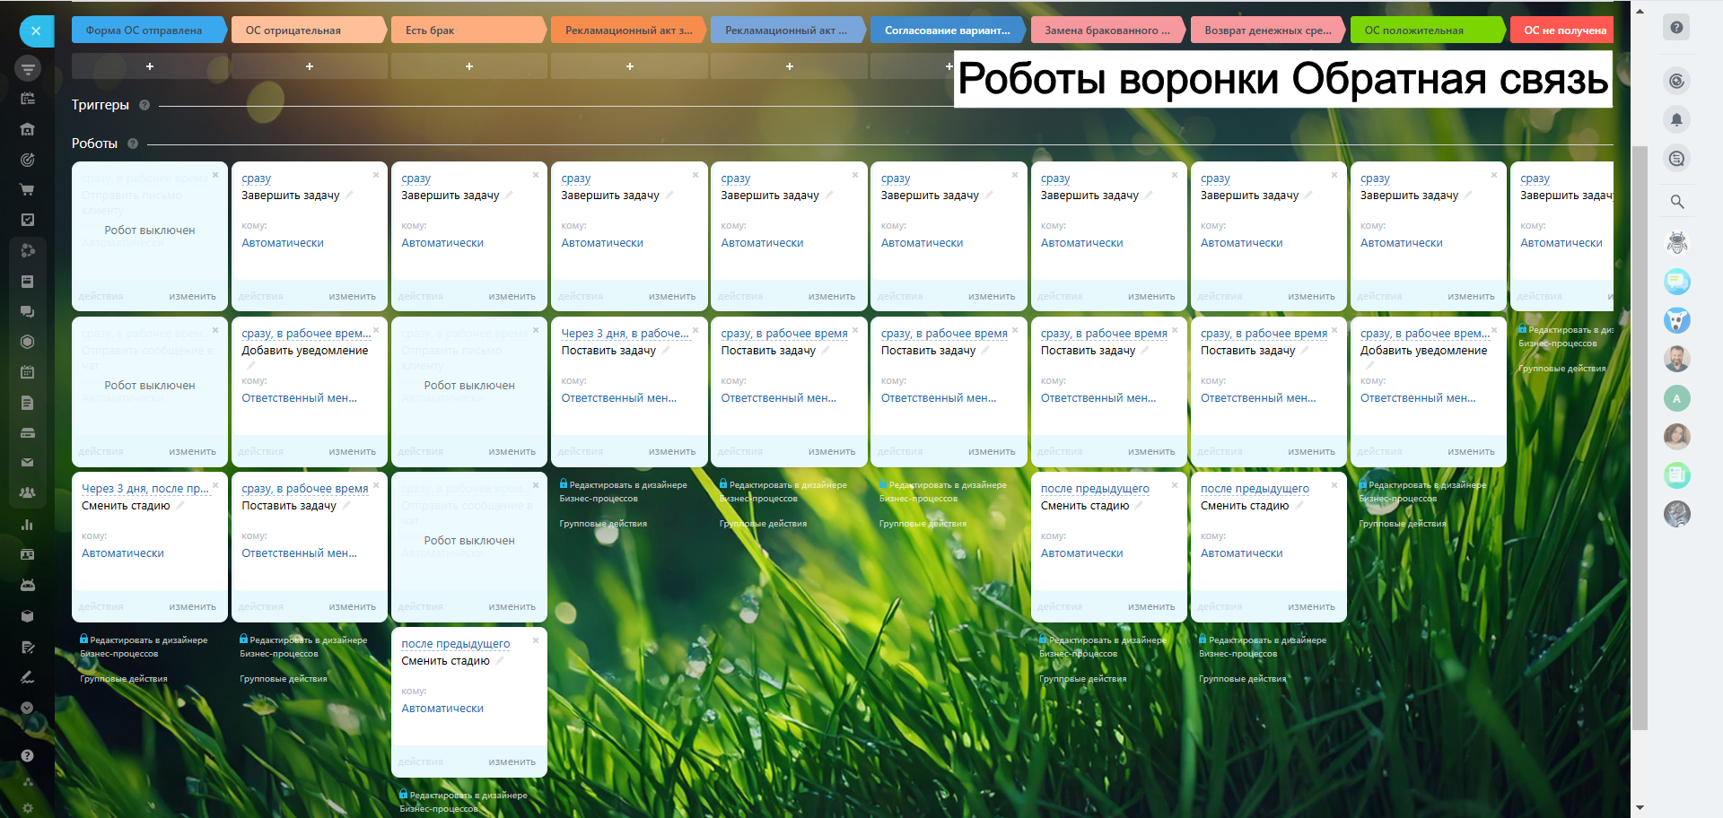Click the help question mark next to Триггеры
Image resolution: width=1723 pixels, height=818 pixels.
[144, 105]
